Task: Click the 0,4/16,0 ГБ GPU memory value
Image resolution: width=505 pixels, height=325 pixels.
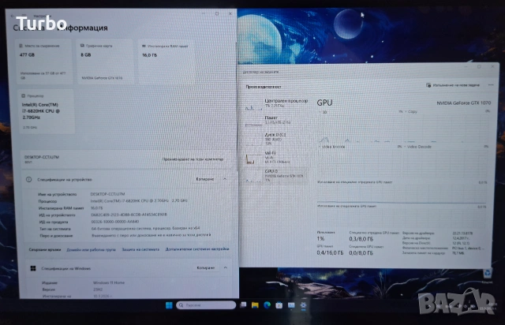Action: [x=330, y=253]
